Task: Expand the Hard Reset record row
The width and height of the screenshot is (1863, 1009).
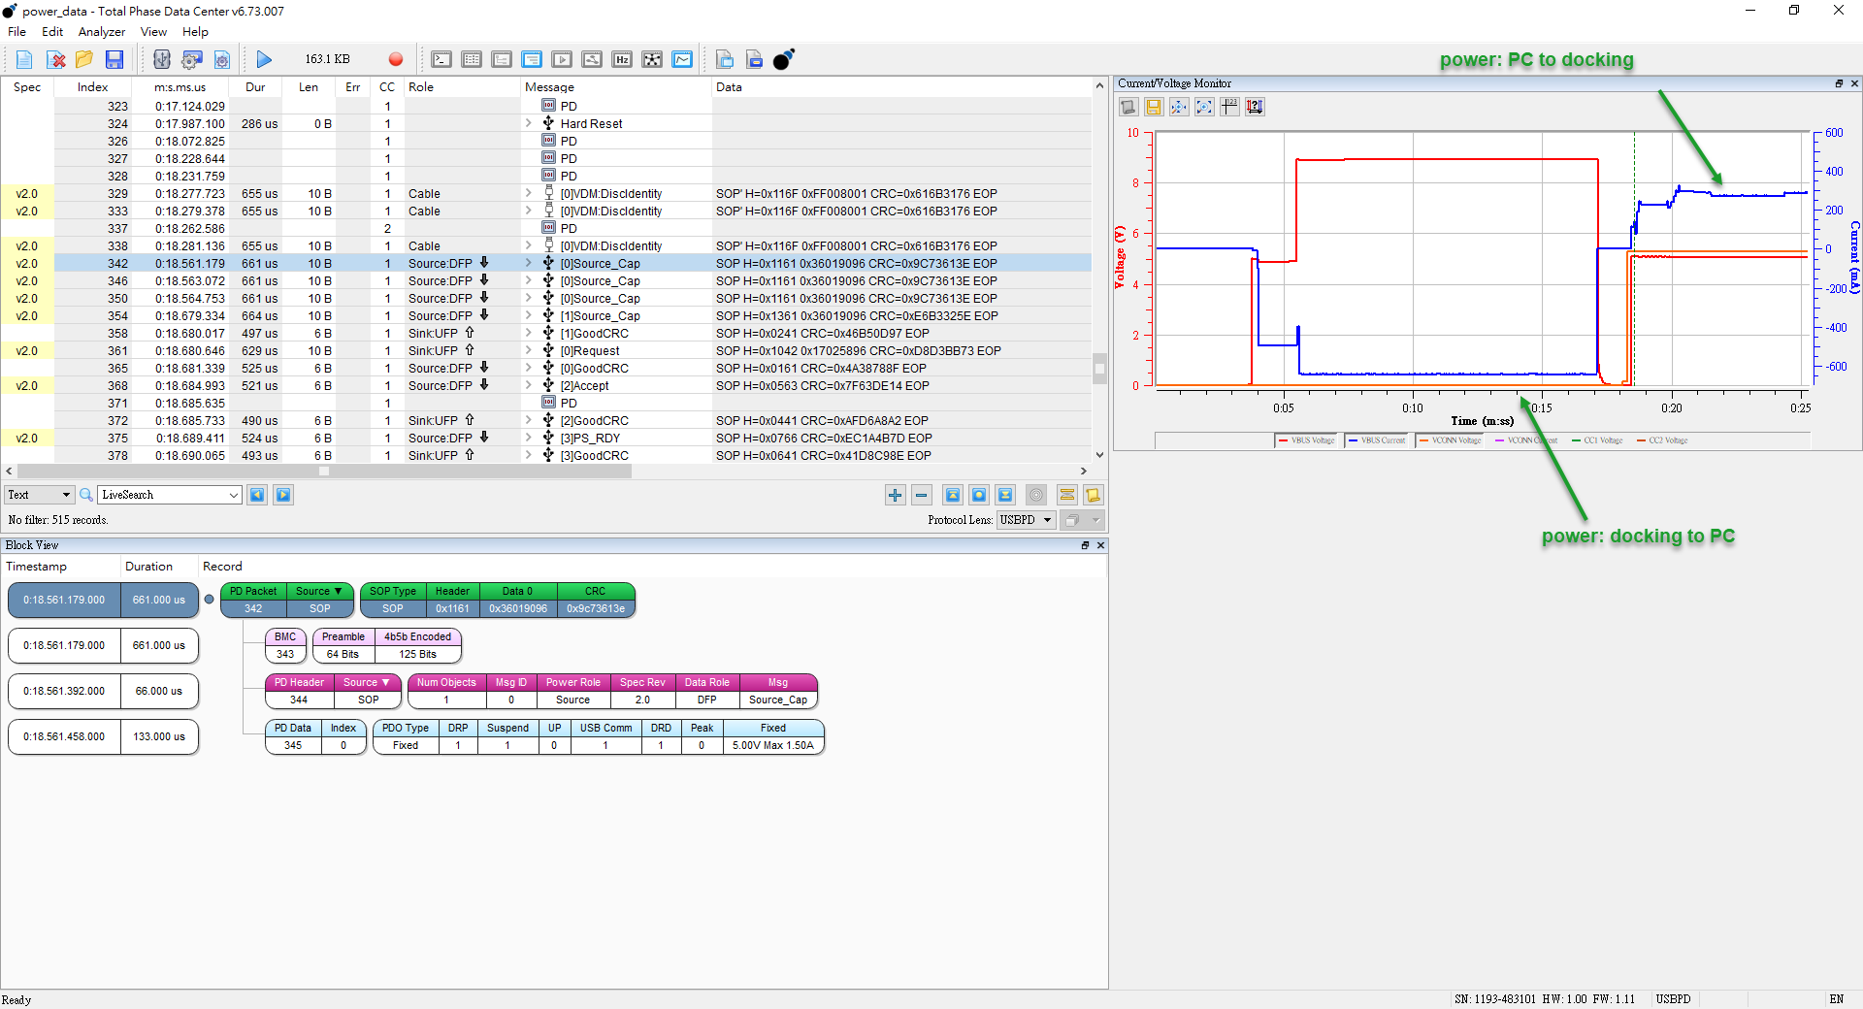Action: point(529,123)
